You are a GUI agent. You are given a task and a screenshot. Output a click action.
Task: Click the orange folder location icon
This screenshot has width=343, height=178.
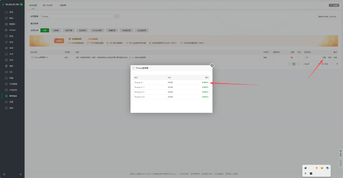pyautogui.click(x=292, y=57)
